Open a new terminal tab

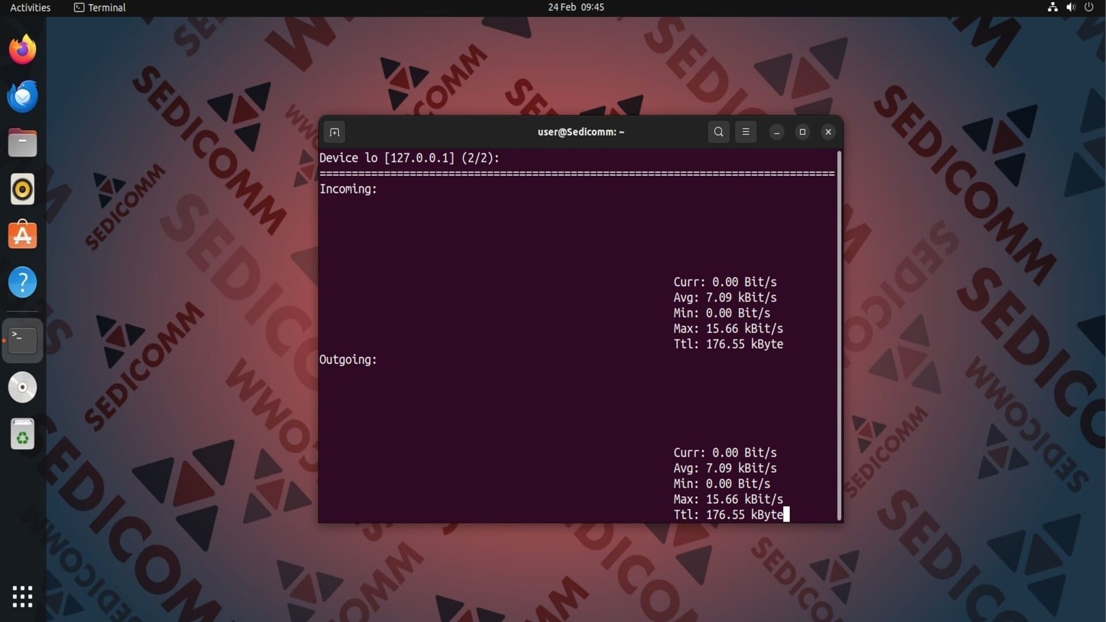[334, 132]
